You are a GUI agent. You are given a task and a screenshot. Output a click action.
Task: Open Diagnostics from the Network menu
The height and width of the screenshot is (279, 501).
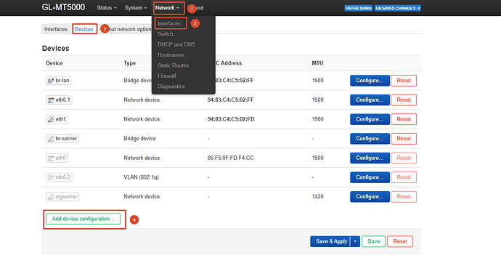[x=171, y=86]
